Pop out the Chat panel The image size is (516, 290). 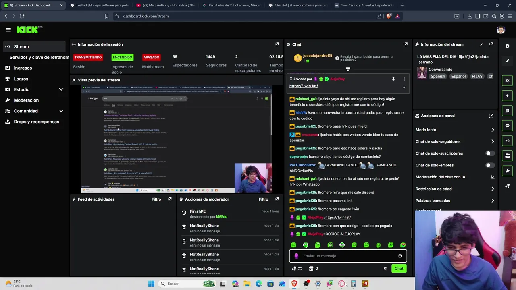(x=405, y=44)
